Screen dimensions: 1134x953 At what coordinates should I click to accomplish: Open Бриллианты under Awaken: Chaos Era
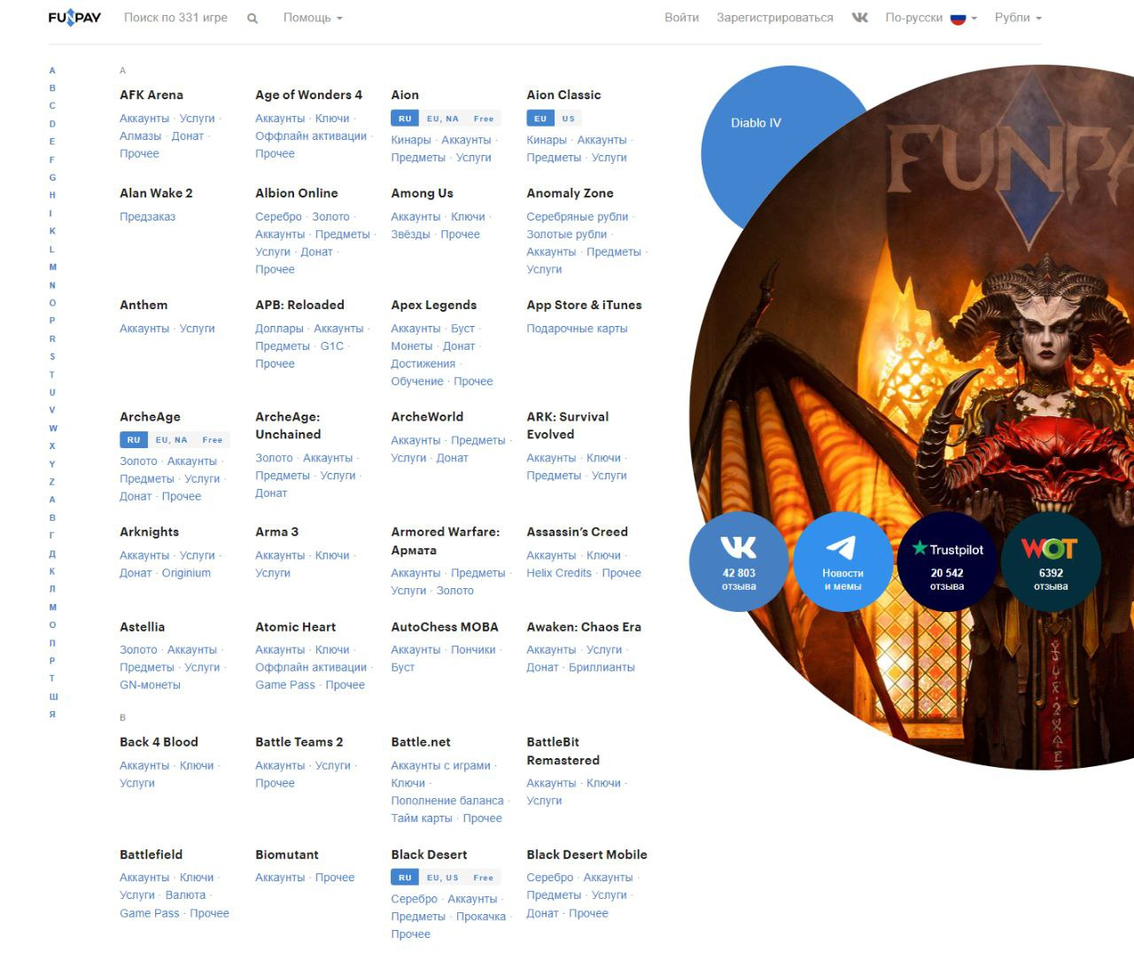(x=602, y=667)
